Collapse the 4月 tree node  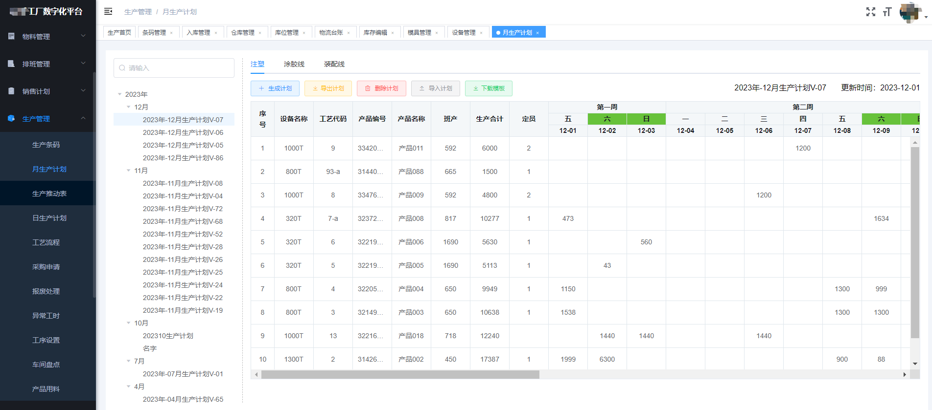(129, 387)
